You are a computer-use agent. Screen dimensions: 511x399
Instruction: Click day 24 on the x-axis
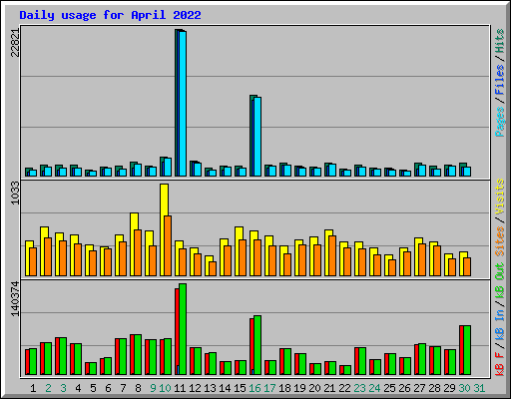click(374, 388)
